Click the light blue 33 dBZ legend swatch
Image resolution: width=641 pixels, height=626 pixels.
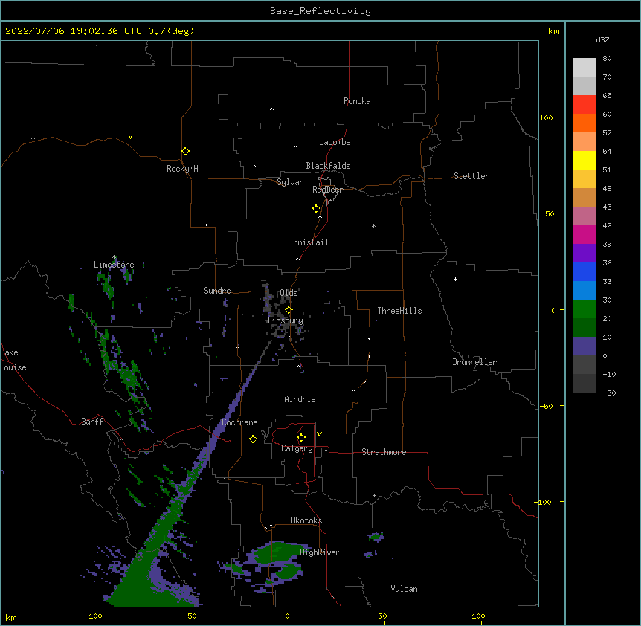pos(584,290)
